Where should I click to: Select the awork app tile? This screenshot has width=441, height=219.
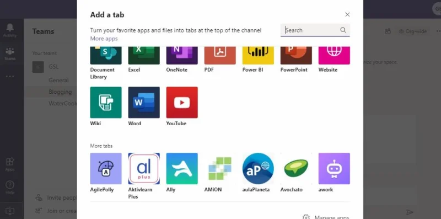pos(334,169)
